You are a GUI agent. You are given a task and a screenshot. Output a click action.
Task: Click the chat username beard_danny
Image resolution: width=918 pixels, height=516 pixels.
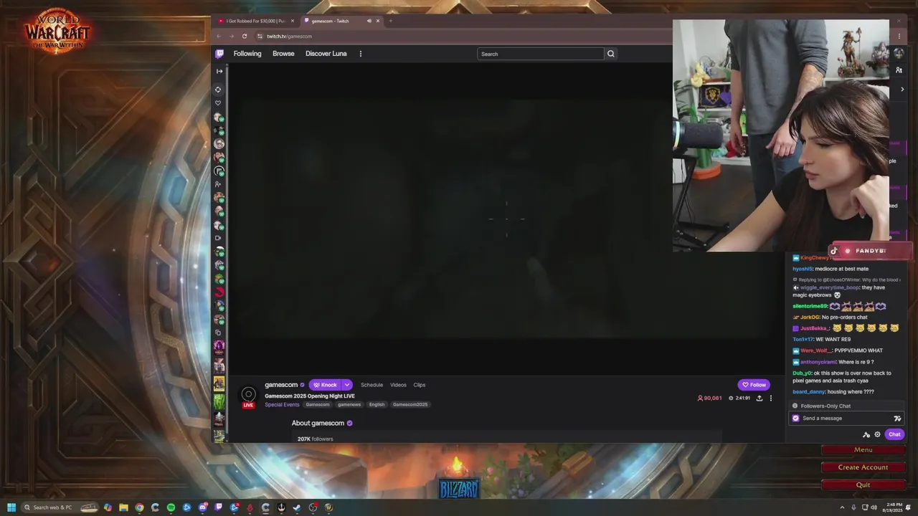[x=809, y=392]
